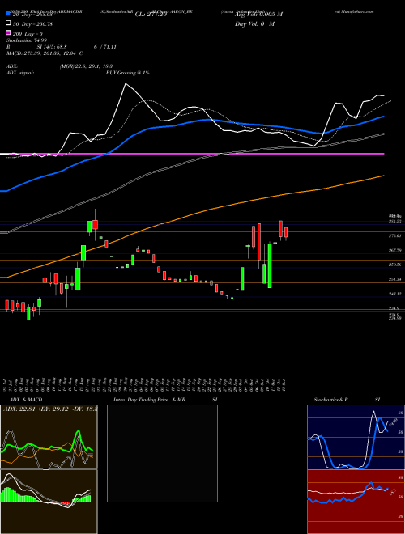This screenshot has width=405, height=534.
Task: Click the 'Avg Vol: 0.005 M' label
Action: pyautogui.click(x=258, y=15)
